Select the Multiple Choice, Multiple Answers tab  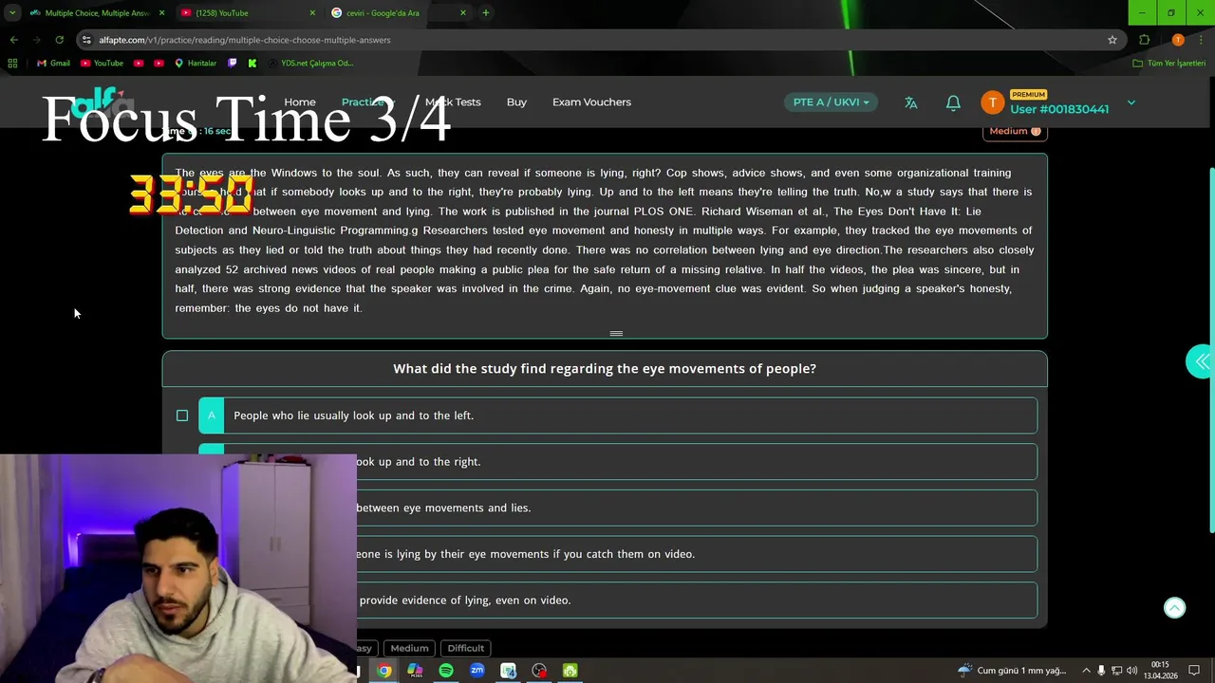97,13
